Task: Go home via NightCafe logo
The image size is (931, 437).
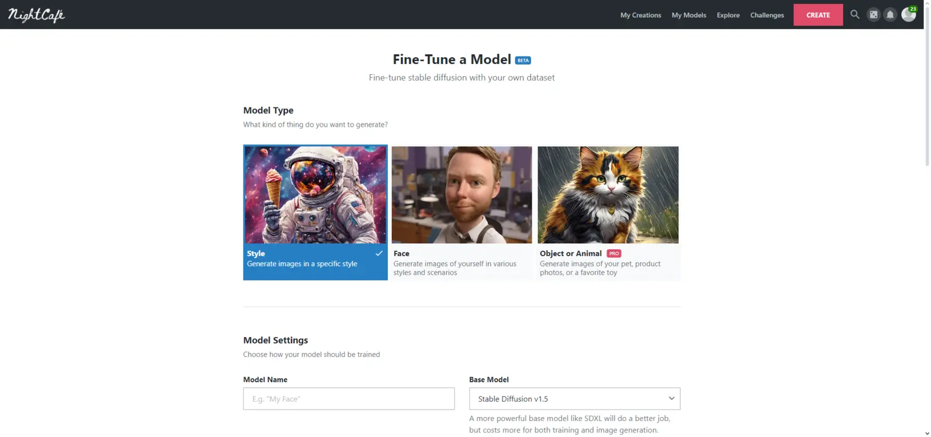Action: tap(37, 15)
